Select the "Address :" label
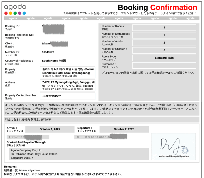Image resolution: width=204 pixels, height=178 pixels. [11, 82]
